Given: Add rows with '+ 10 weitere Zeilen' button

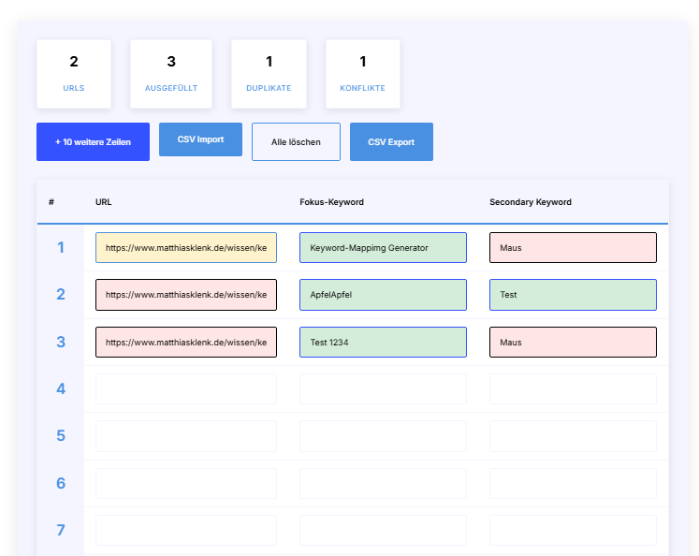Looking at the screenshot, I should click(x=93, y=141).
